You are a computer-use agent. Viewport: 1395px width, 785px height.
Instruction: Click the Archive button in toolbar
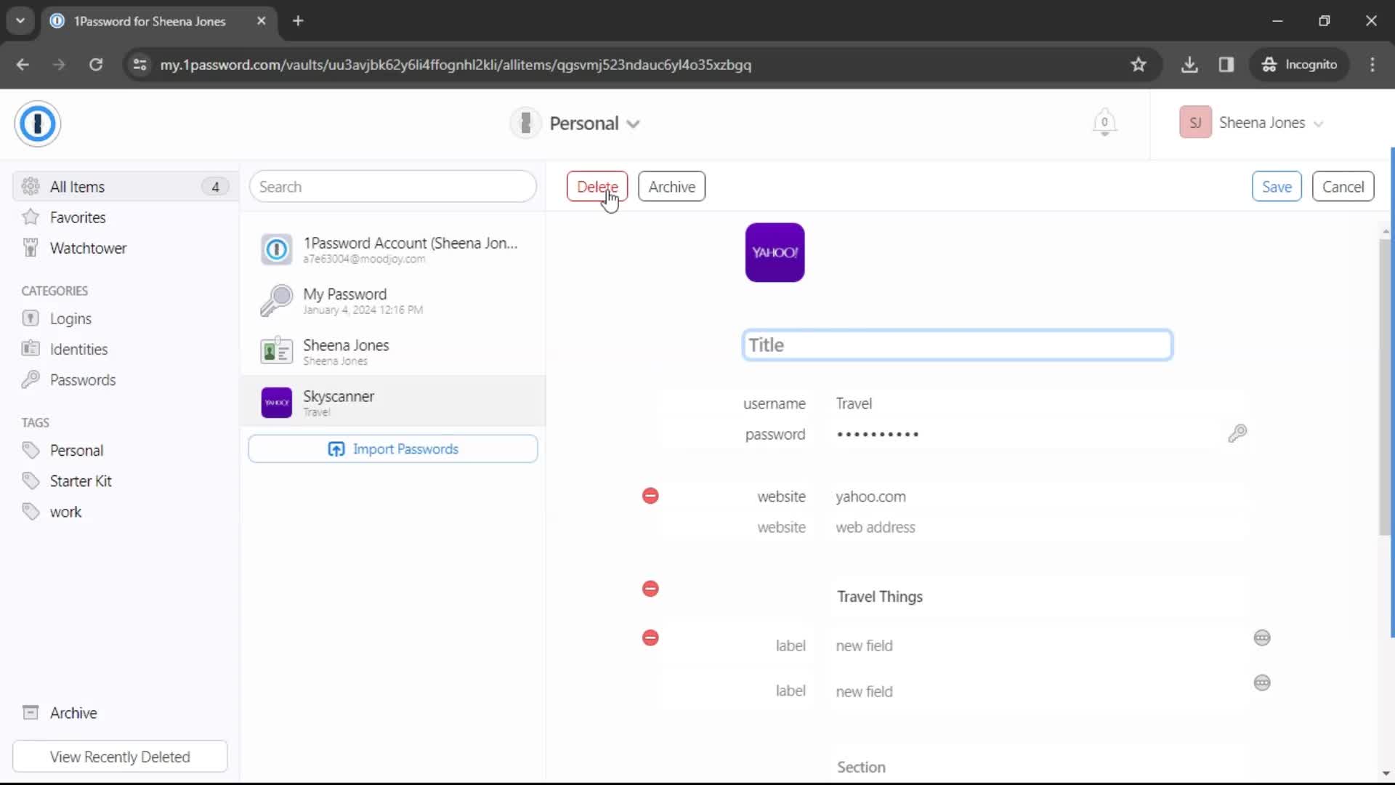pos(671,187)
